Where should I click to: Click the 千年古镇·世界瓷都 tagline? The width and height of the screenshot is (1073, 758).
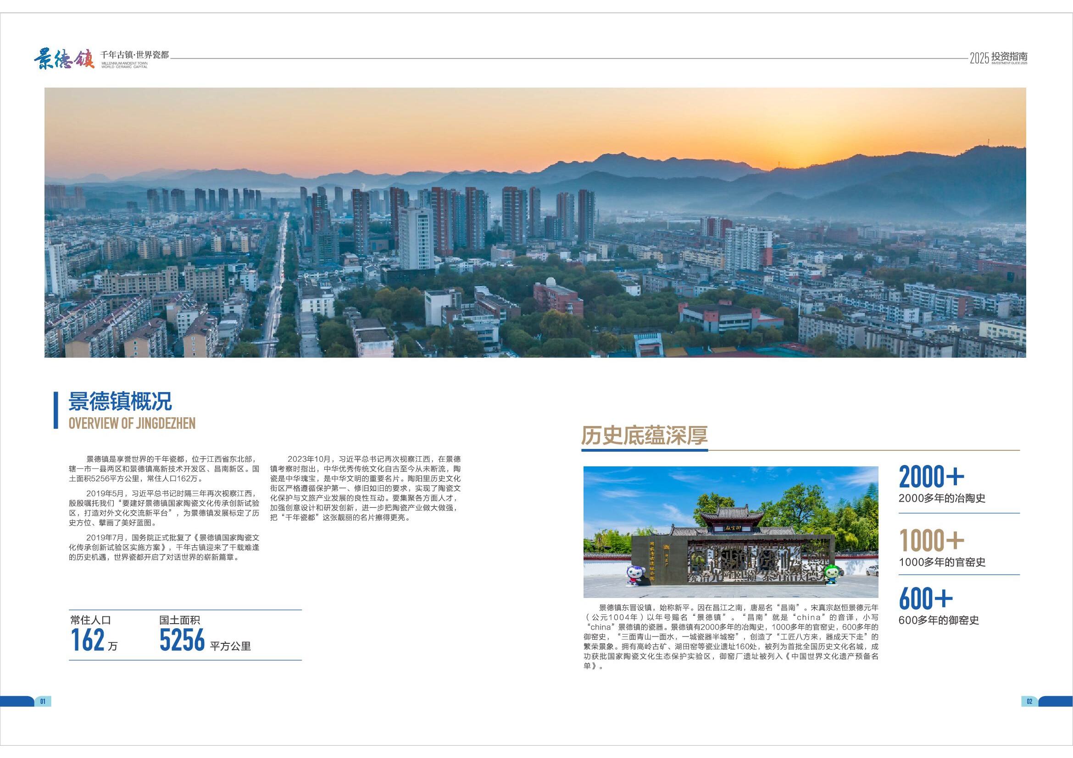click(134, 55)
